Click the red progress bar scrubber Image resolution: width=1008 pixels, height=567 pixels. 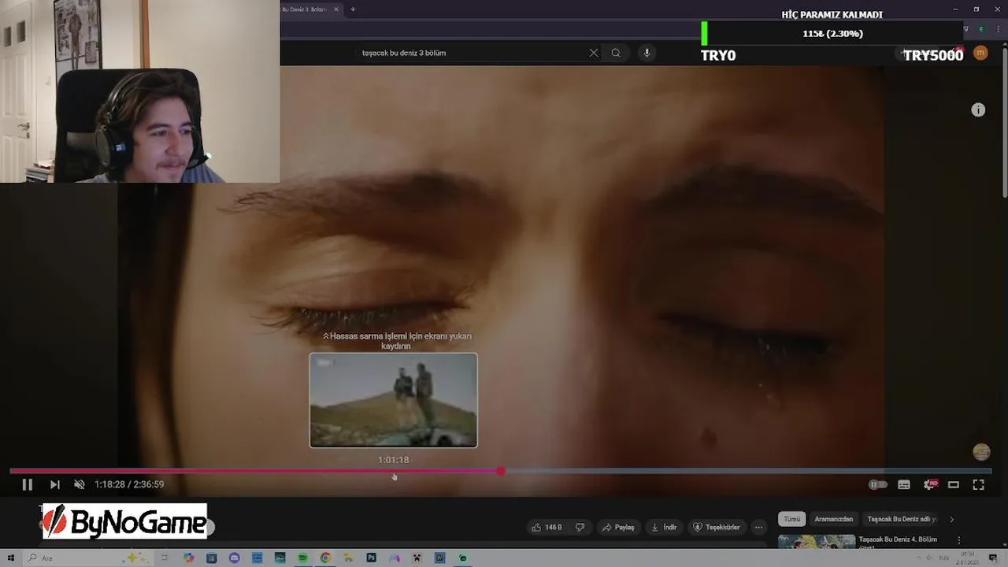(501, 471)
